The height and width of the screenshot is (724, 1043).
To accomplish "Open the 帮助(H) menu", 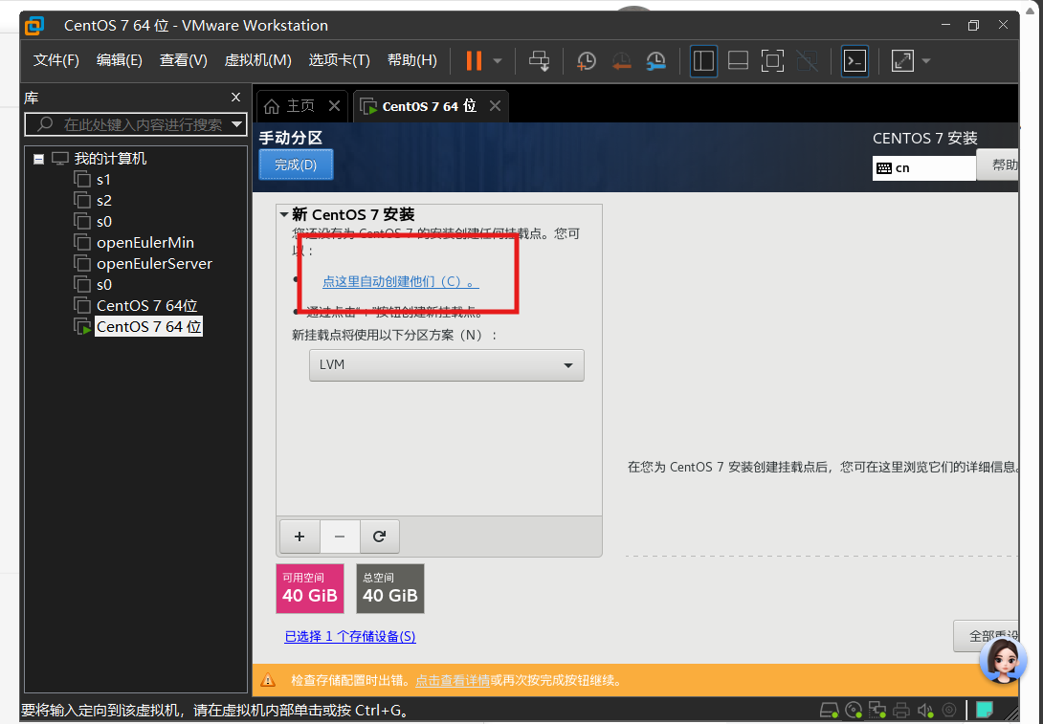I will pyautogui.click(x=412, y=60).
